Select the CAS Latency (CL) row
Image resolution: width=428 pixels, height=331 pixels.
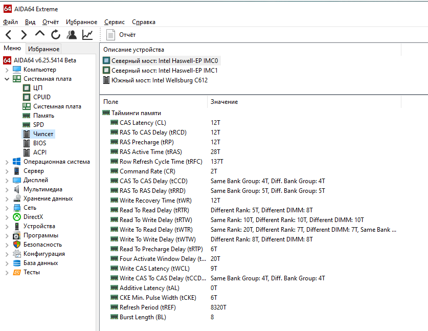pyautogui.click(x=250, y=123)
